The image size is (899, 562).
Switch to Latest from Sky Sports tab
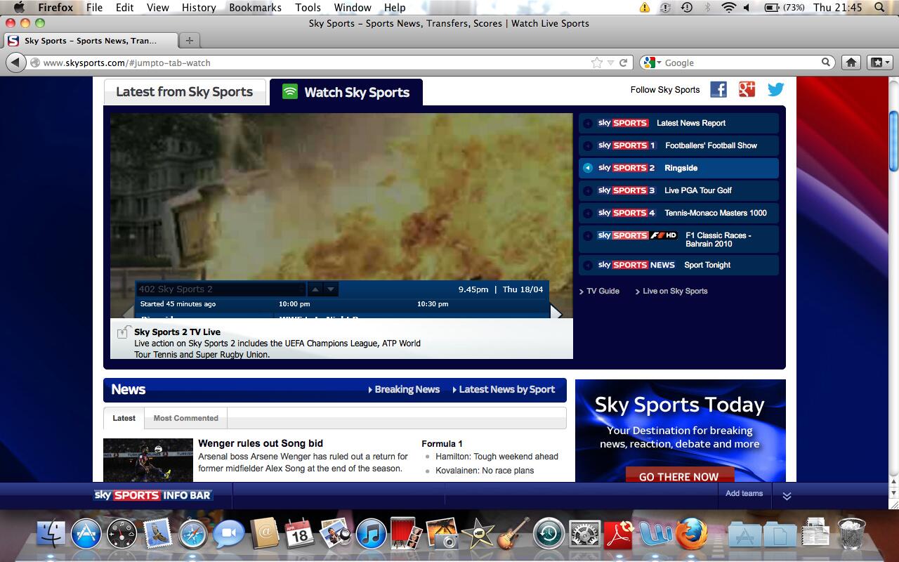pos(185,92)
